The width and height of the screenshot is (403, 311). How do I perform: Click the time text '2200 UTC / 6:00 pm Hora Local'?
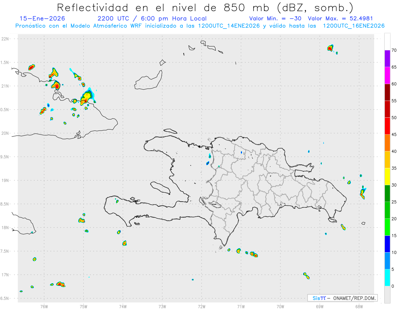[x=152, y=18]
